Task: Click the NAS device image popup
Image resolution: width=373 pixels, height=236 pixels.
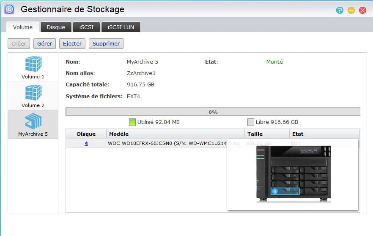Action: 293,174
